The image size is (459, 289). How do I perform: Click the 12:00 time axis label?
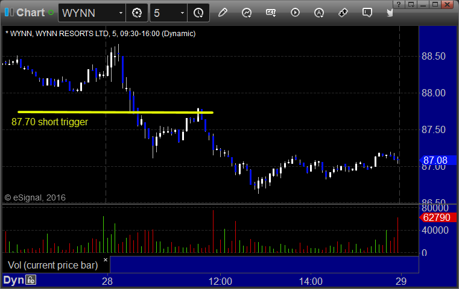click(x=220, y=281)
